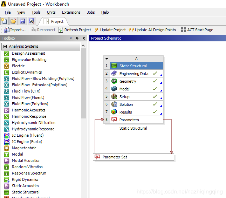Image resolution: width=226 pixels, height=198 pixels.
Task: Select the Fluid Flow (CFX) icon
Action: (7, 91)
